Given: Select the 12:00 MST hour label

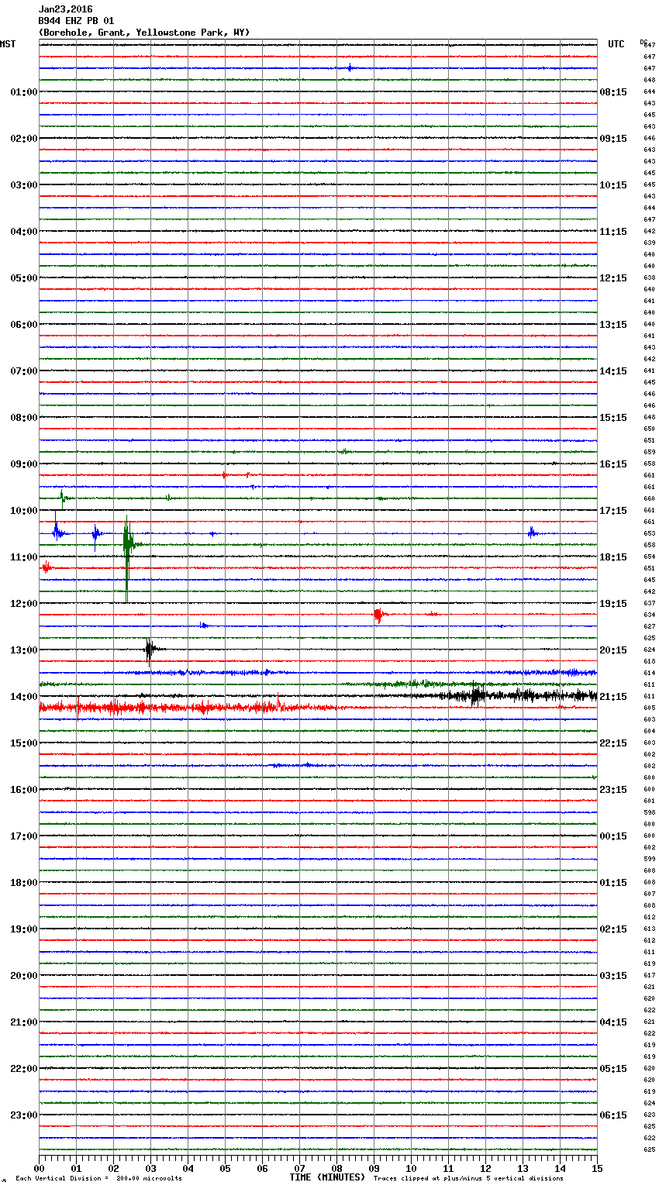Looking at the screenshot, I should (x=24, y=604).
